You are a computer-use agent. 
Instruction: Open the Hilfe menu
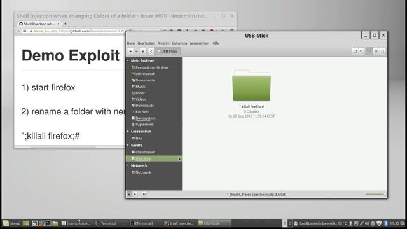coord(215,43)
